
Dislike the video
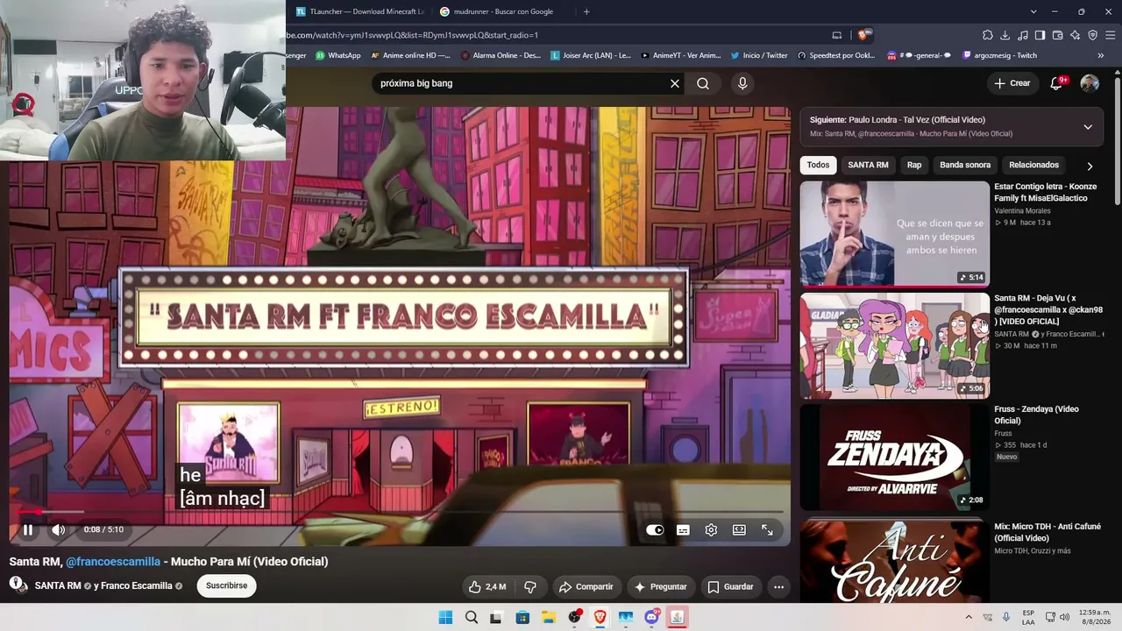point(529,586)
